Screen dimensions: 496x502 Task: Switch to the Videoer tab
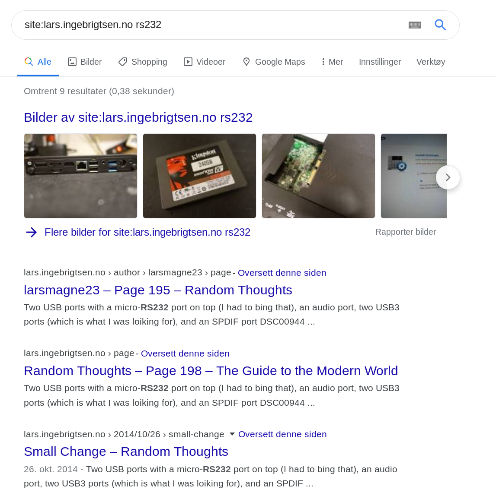click(205, 62)
